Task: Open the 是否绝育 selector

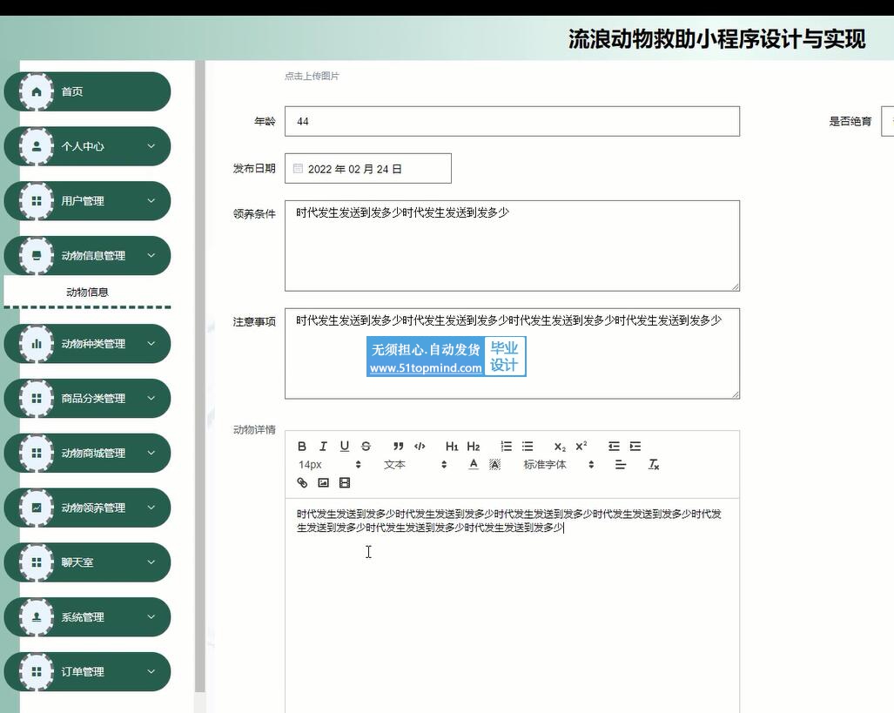Action: point(887,121)
